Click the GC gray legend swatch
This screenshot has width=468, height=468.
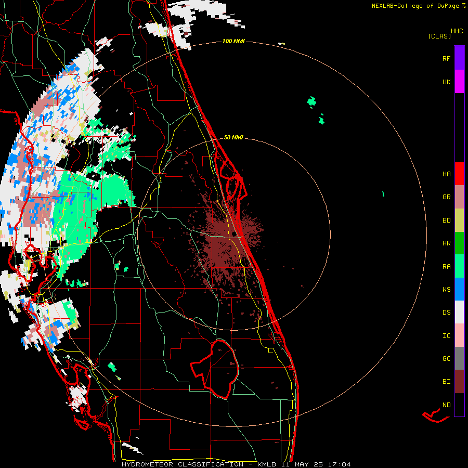(459, 358)
